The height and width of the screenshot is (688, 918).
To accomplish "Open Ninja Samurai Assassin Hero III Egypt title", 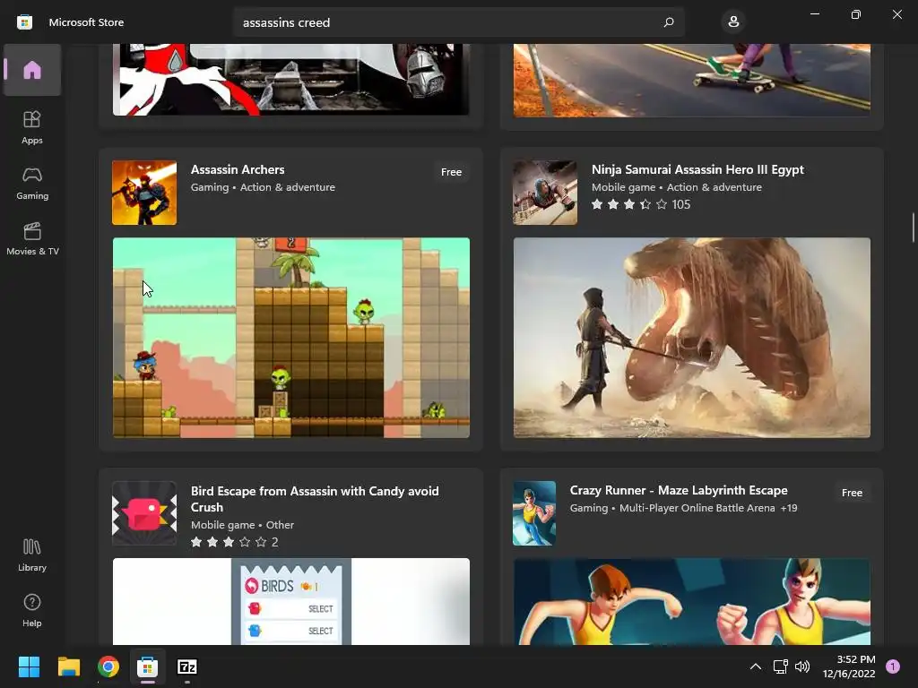I will 697,169.
